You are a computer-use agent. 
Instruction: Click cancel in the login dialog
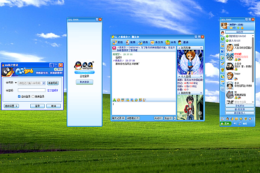coord(53,106)
